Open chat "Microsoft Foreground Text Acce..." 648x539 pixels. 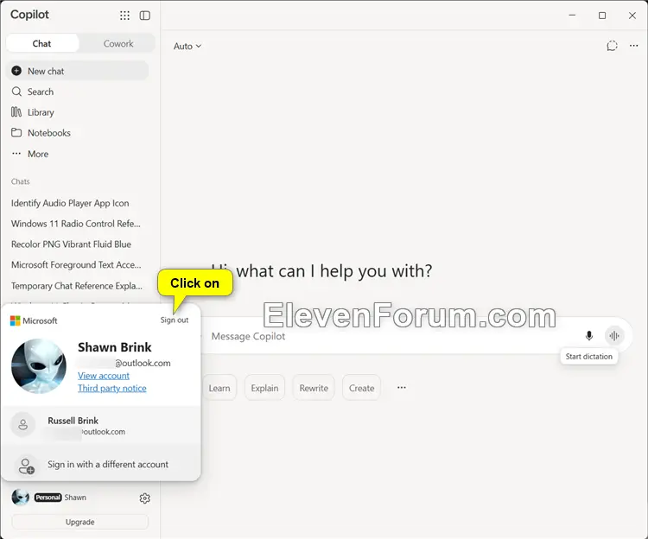pyautogui.click(x=76, y=265)
